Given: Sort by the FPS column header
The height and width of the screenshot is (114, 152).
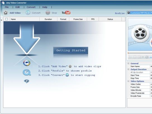Looking at the screenshot, I should 93,19.
